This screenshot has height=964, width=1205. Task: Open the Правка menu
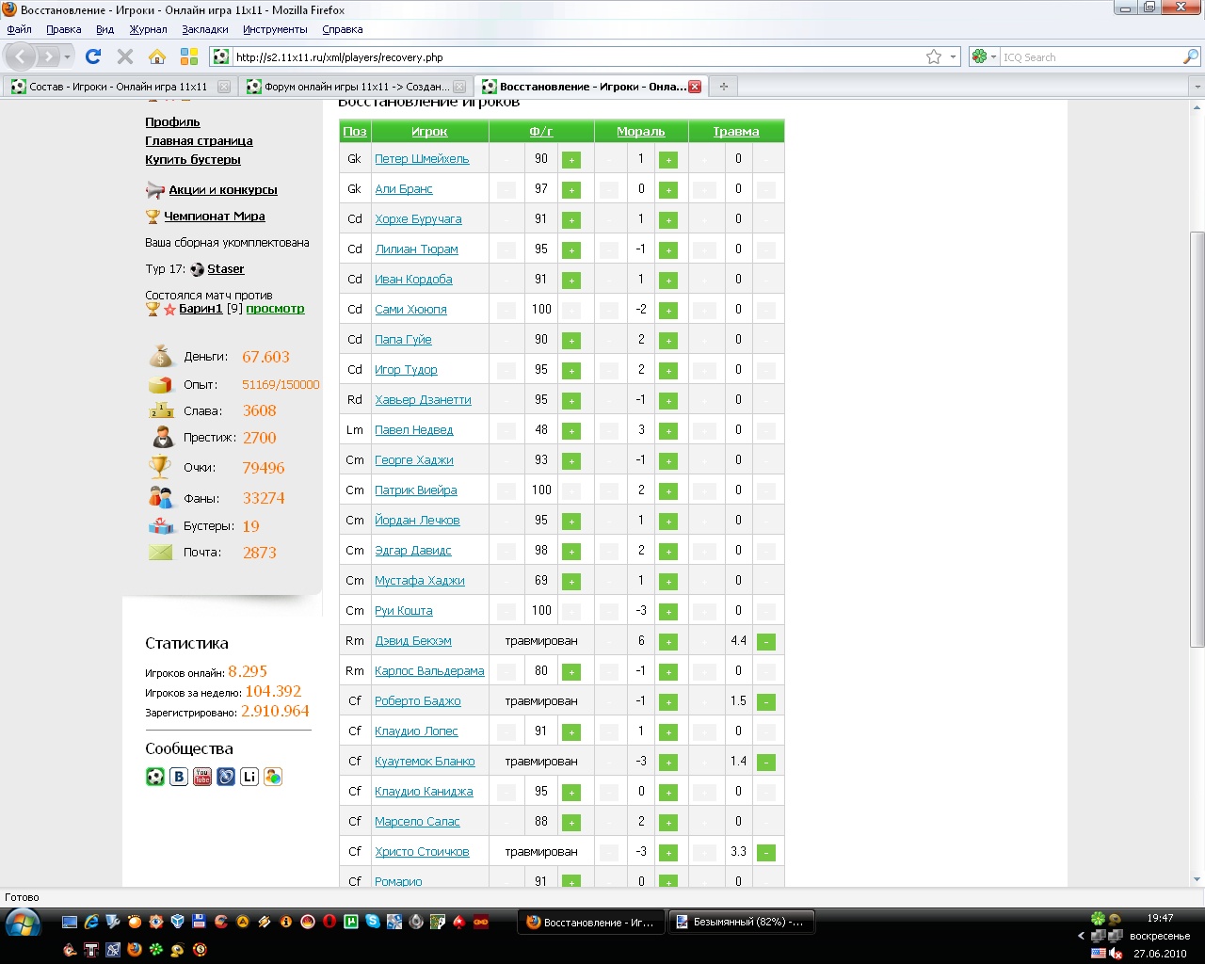point(63,29)
